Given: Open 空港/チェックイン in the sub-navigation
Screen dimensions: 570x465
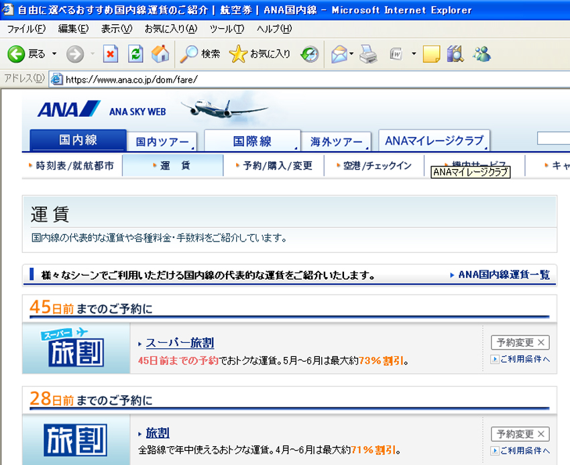Looking at the screenshot, I should pos(374,166).
